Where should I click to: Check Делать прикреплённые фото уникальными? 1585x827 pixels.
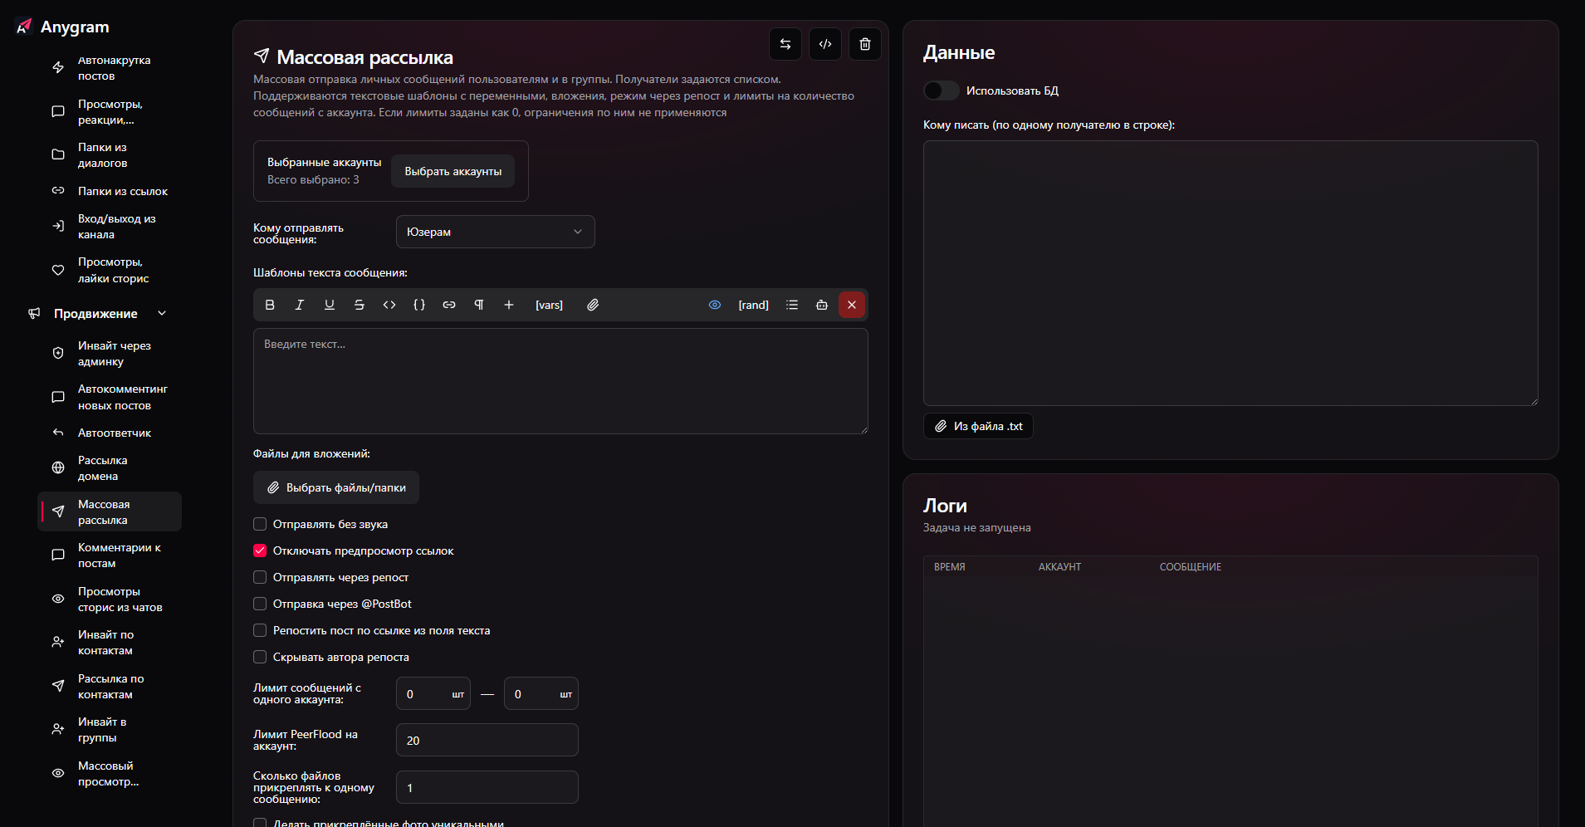coord(260,823)
